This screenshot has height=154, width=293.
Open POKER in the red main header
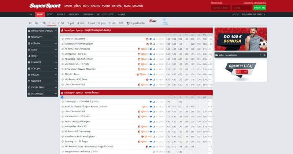click(106, 6)
